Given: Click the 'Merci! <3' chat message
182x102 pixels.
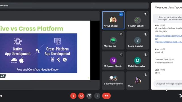Looking at the screenshot, I should click(159, 52).
